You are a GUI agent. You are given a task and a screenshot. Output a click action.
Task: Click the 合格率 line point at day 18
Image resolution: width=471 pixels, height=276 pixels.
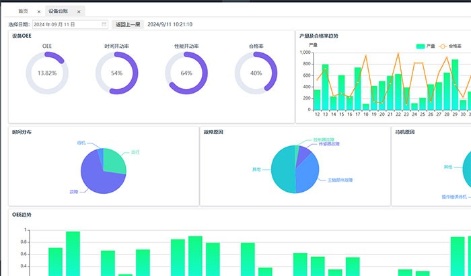tap(366, 56)
